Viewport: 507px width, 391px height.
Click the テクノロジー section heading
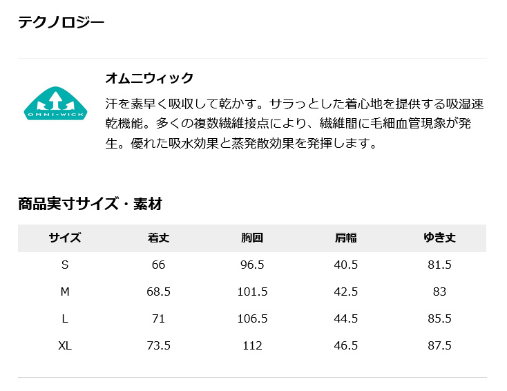point(61,22)
